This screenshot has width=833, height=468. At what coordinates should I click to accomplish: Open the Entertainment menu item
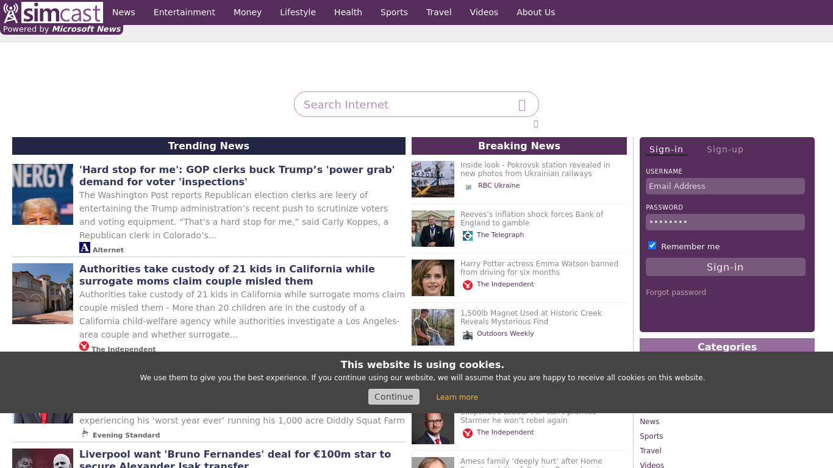pos(184,12)
